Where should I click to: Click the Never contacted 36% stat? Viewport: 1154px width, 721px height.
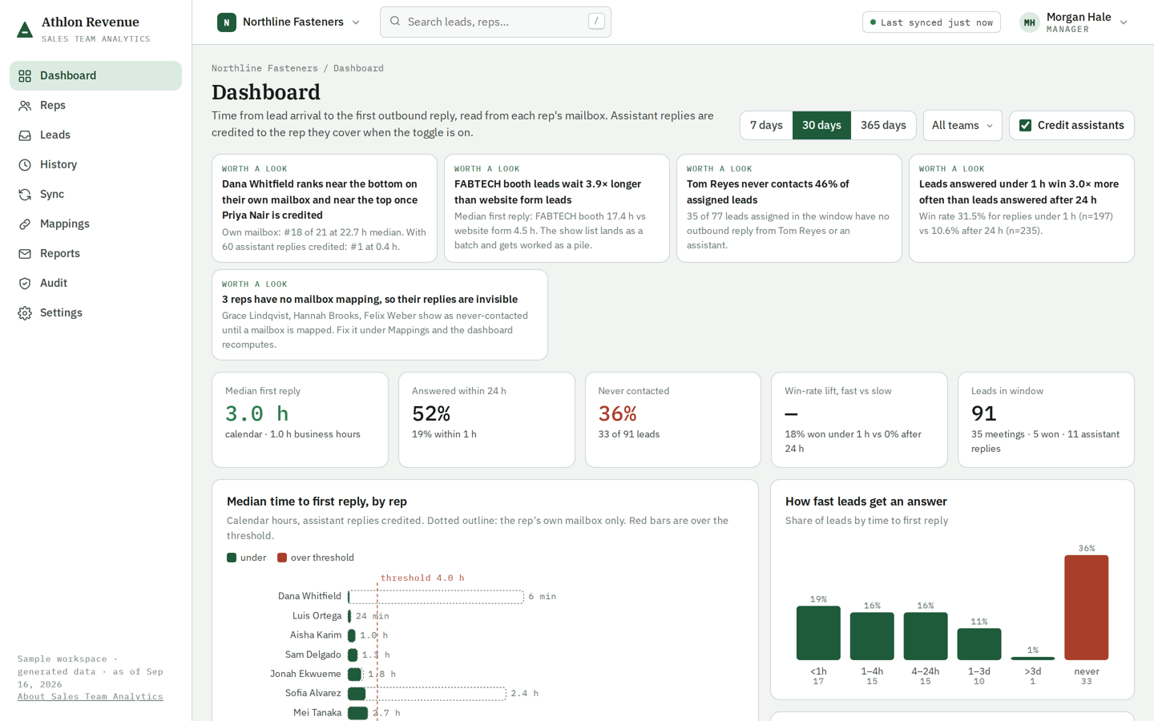tap(673, 420)
